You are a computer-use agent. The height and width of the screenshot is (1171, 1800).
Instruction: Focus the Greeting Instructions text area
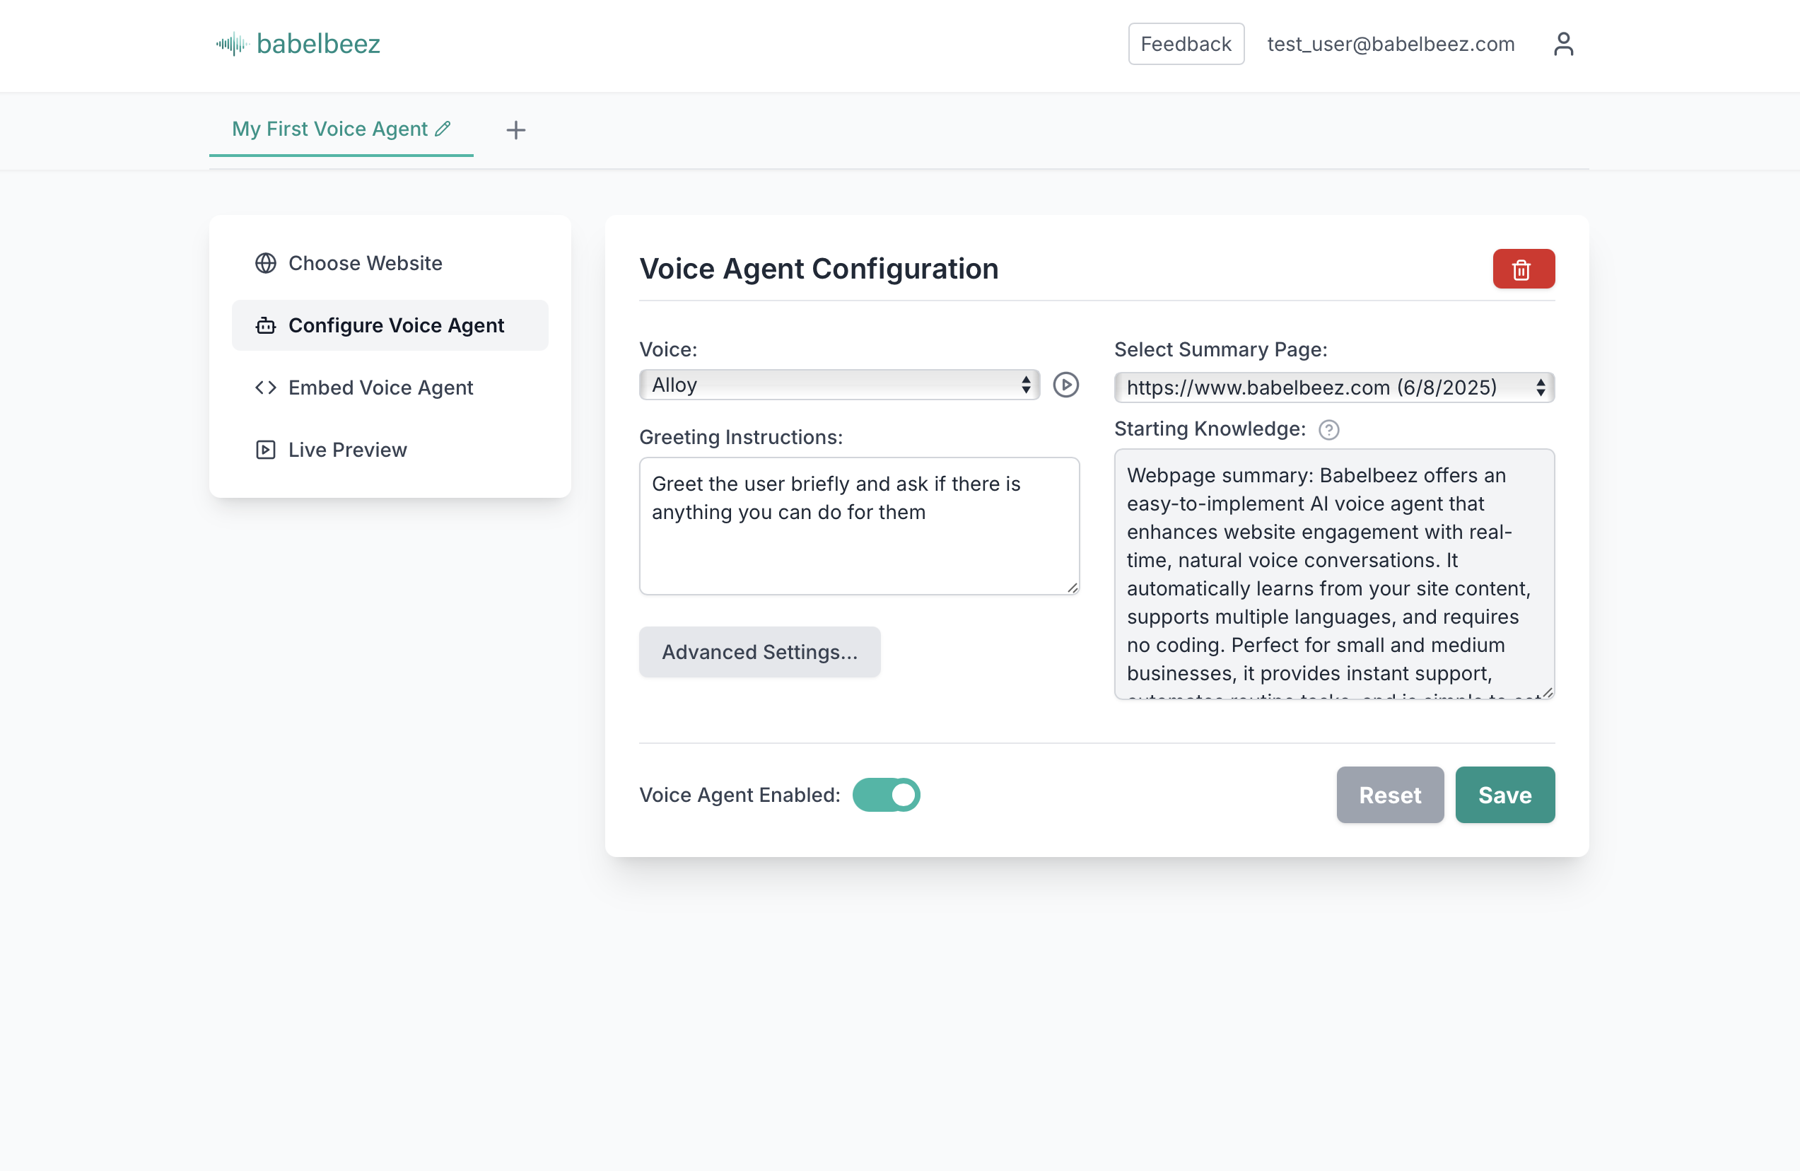click(859, 525)
